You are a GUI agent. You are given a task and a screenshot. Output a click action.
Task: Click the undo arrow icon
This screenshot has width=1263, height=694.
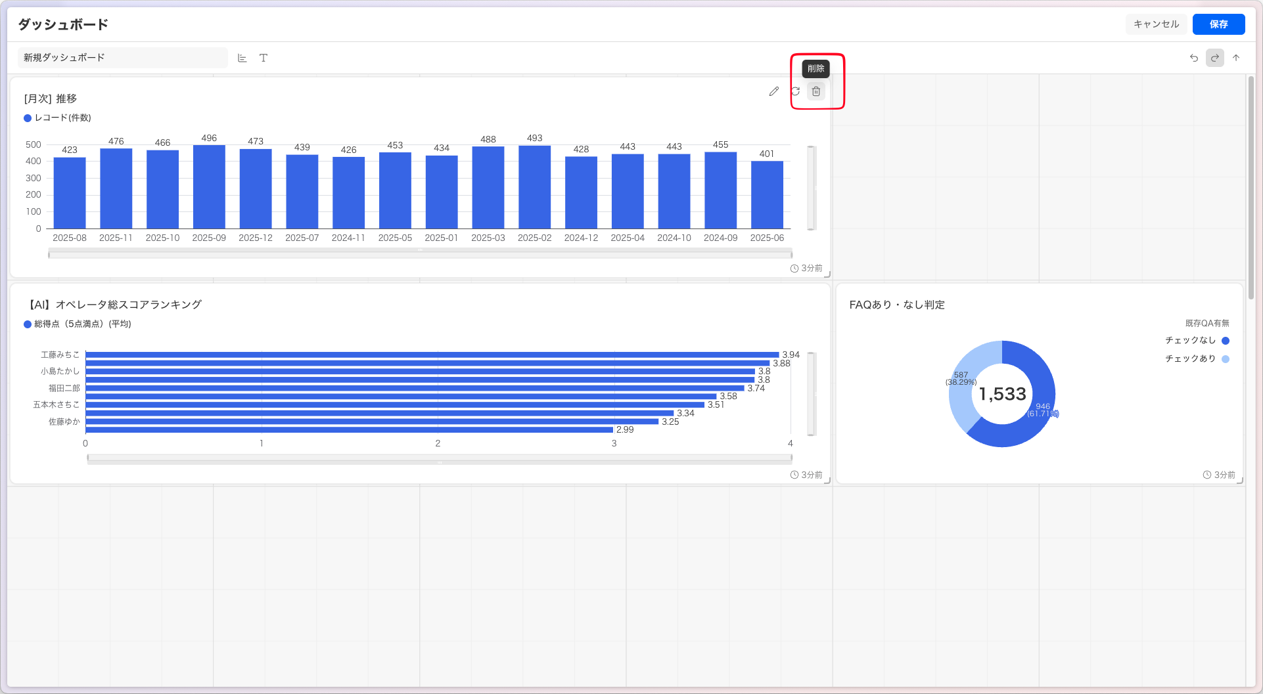[1194, 58]
